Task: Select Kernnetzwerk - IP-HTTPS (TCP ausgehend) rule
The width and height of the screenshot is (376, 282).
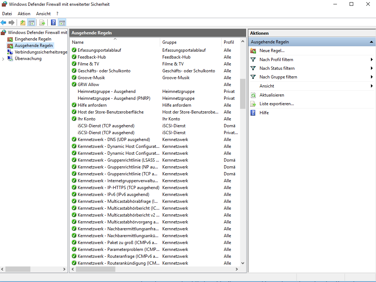Action: pyautogui.click(x=119, y=188)
